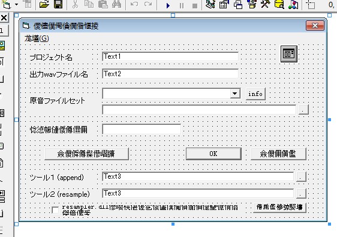The width and height of the screenshot is (337, 237).
Task: Click the Add Form toolbar icon
Action: (x=7, y=4)
